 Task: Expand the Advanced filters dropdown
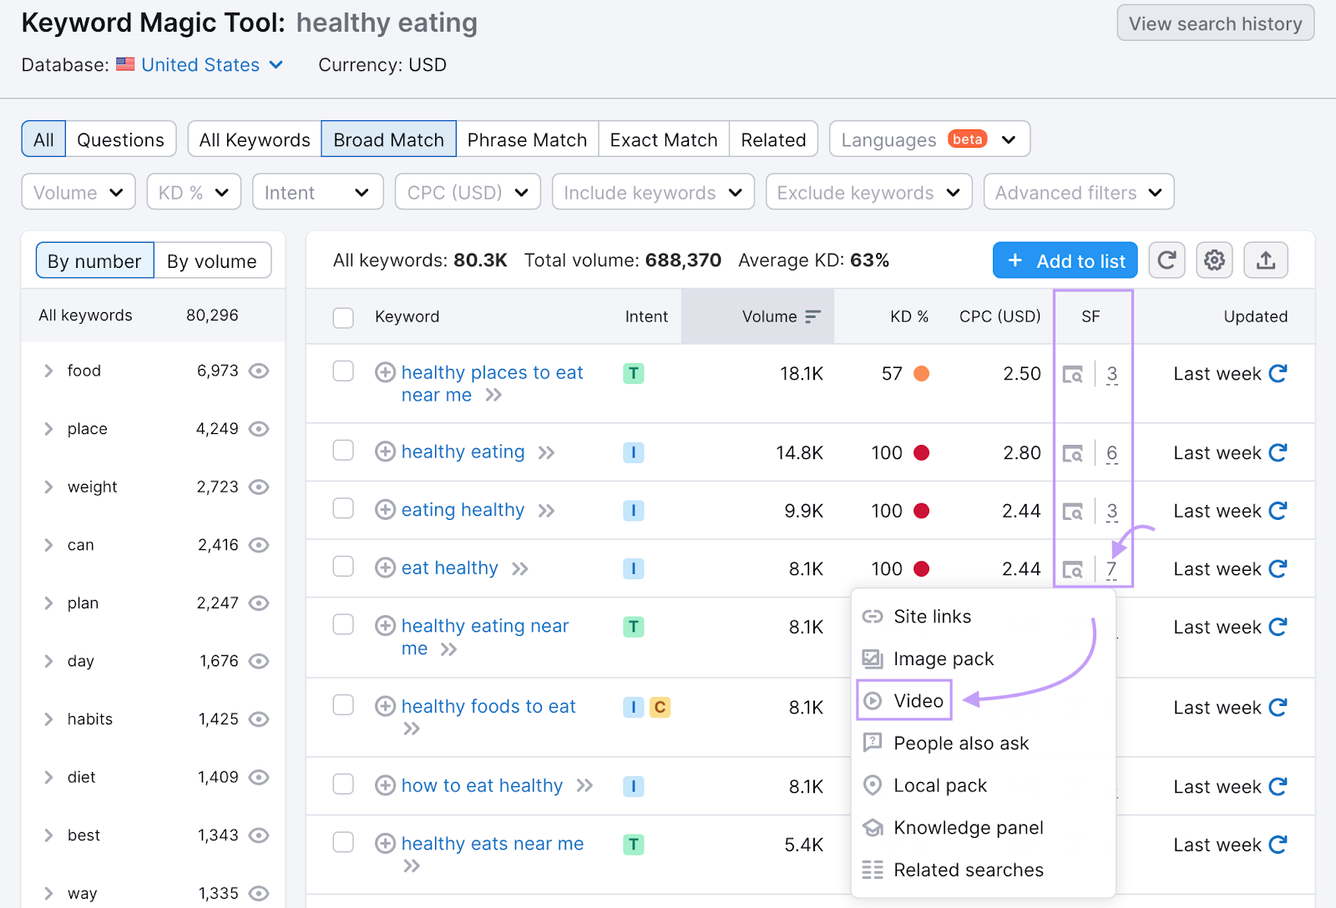pos(1078,191)
